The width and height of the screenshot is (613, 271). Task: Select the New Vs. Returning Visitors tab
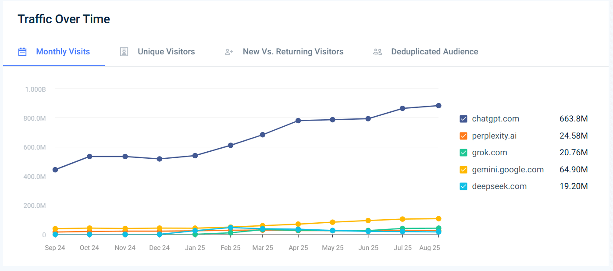tap(293, 52)
